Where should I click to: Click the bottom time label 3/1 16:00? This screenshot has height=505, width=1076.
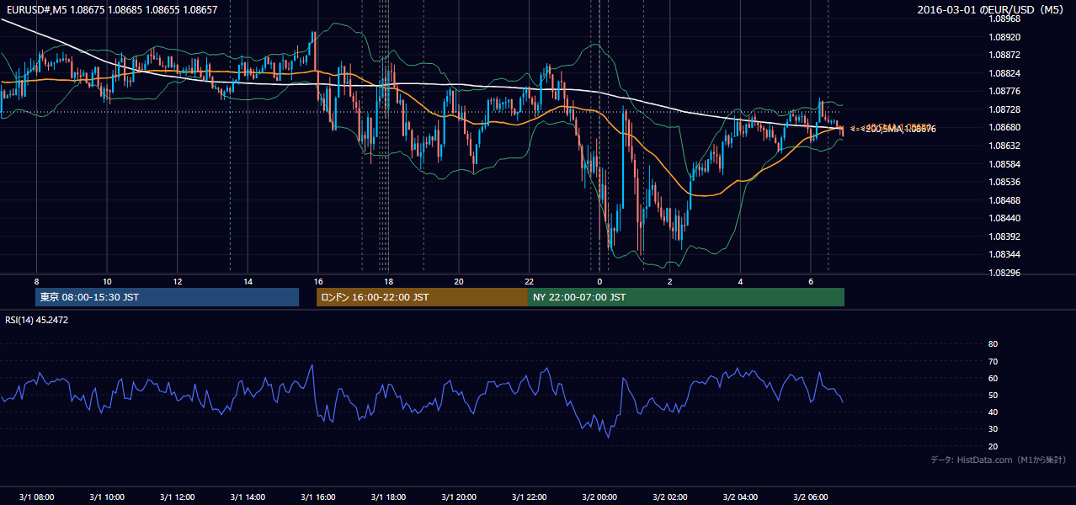tap(317, 497)
